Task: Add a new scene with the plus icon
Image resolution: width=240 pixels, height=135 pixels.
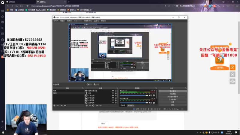Action: pyautogui.click(x=54, y=106)
